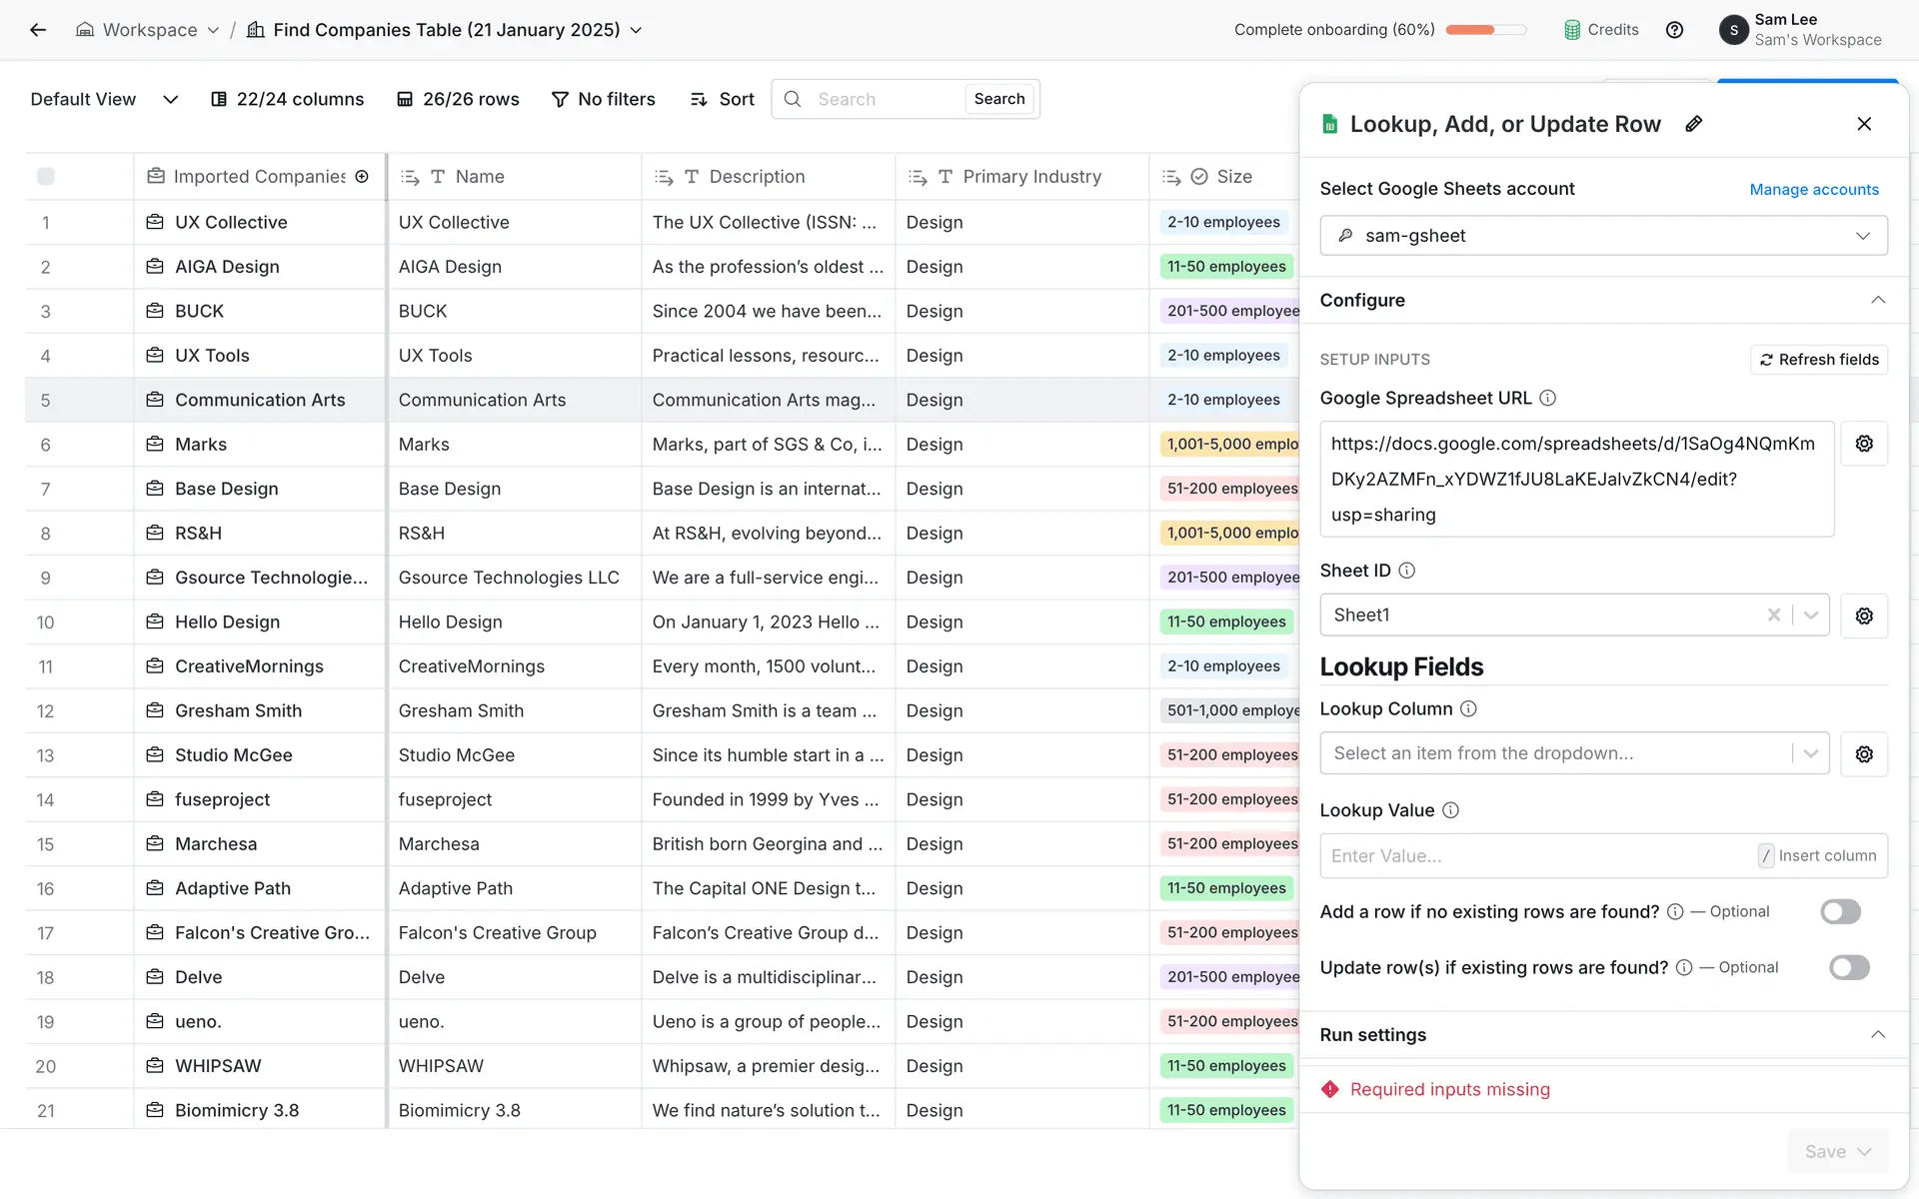Click the back arrow icon
The height and width of the screenshot is (1199, 1919).
coord(38,30)
